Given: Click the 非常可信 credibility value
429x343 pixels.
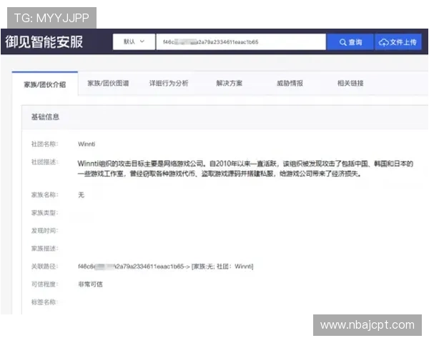Looking at the screenshot, I should [91, 284].
